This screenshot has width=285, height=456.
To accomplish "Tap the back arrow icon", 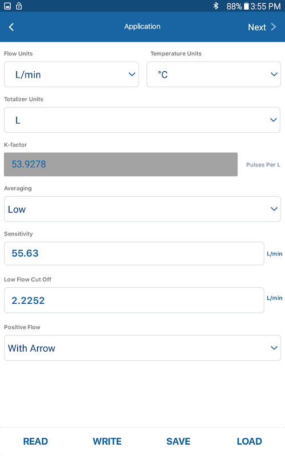I will [11, 27].
